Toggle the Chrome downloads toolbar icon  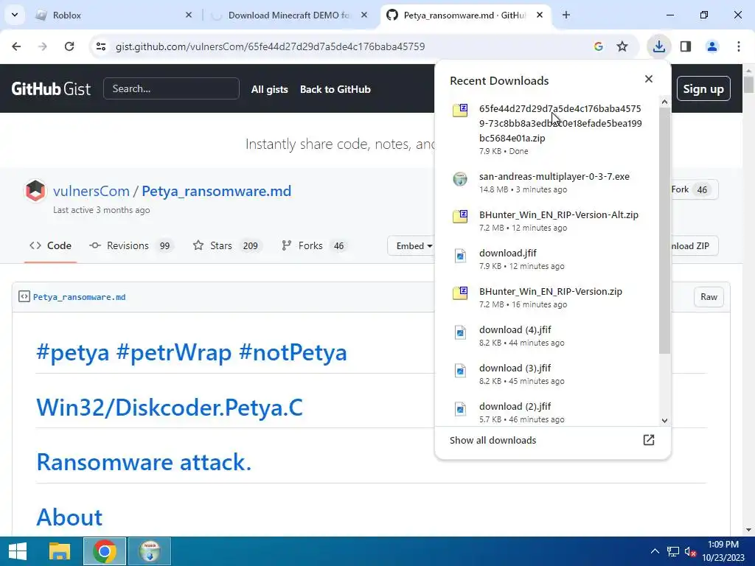(x=658, y=46)
